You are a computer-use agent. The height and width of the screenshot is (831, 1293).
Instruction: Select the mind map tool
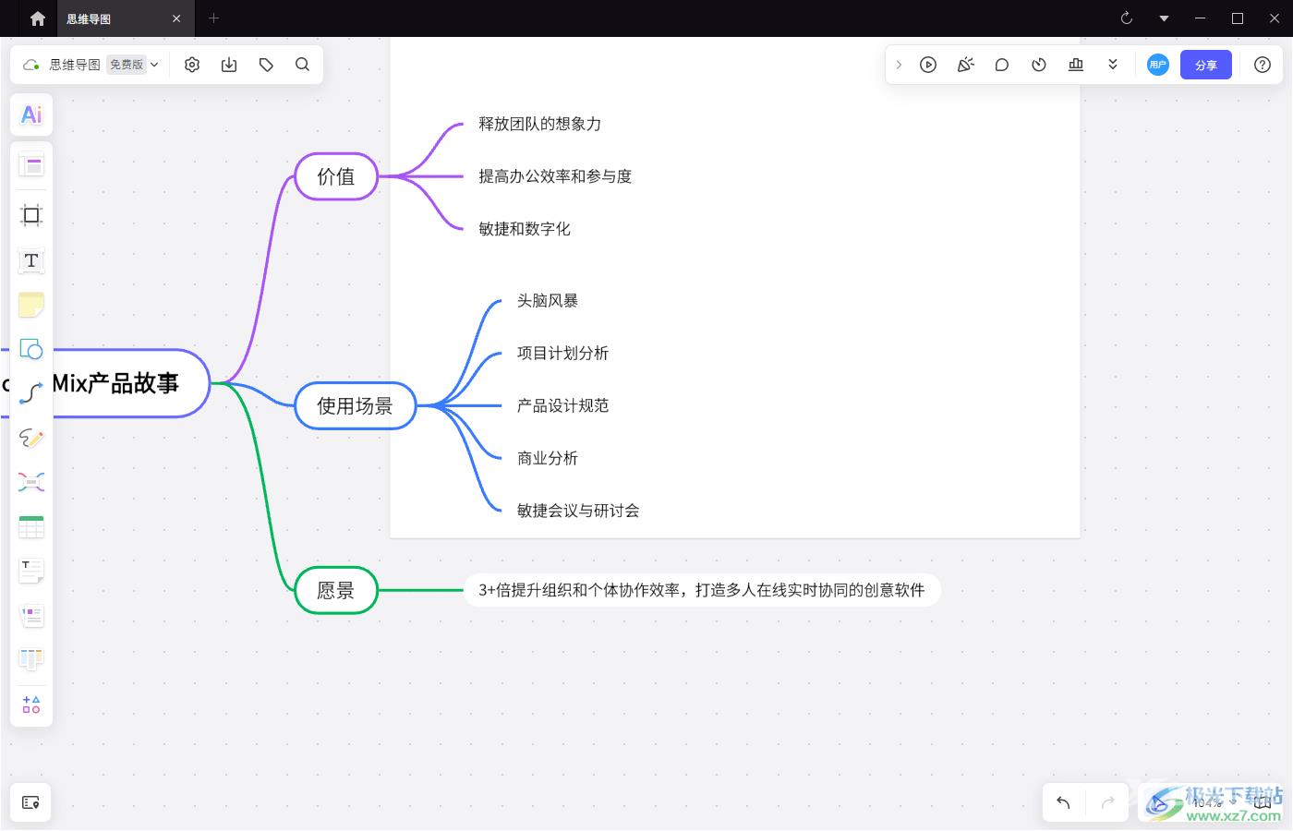point(31,482)
